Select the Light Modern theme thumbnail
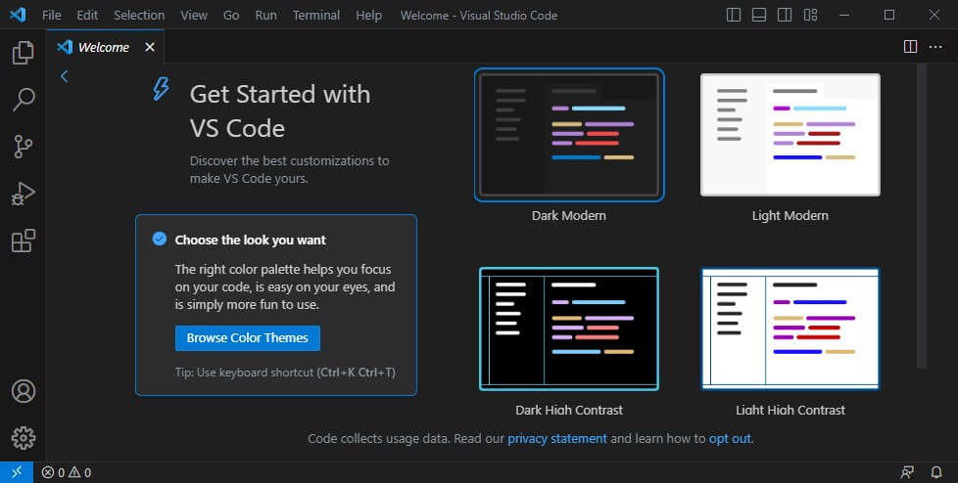958x483 pixels. coord(790,135)
